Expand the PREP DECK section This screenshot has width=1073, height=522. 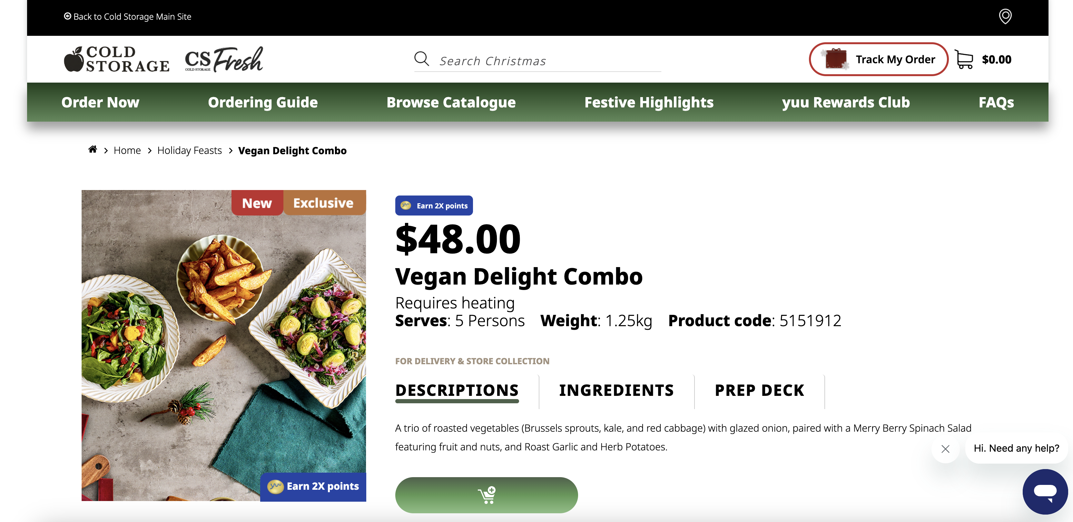pyautogui.click(x=760, y=389)
